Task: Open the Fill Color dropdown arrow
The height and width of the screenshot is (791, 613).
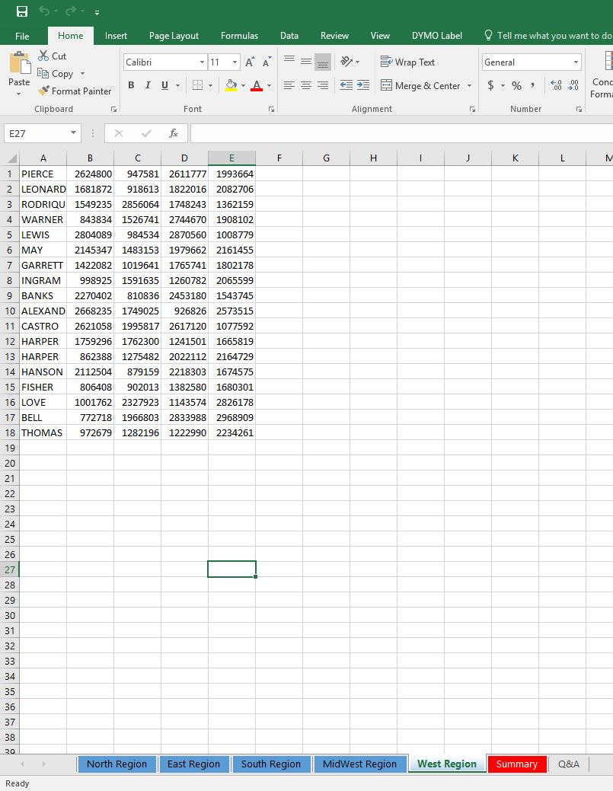Action: [241, 85]
